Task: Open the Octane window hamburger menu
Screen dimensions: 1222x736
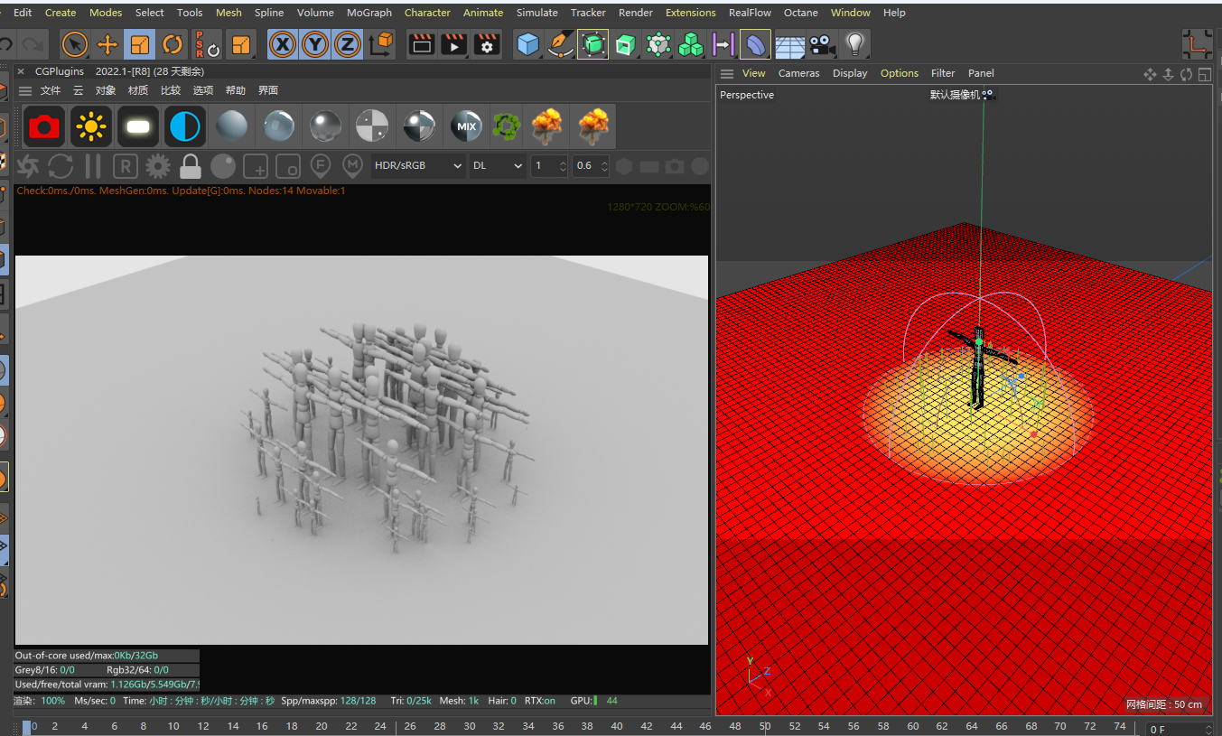Action: point(25,91)
